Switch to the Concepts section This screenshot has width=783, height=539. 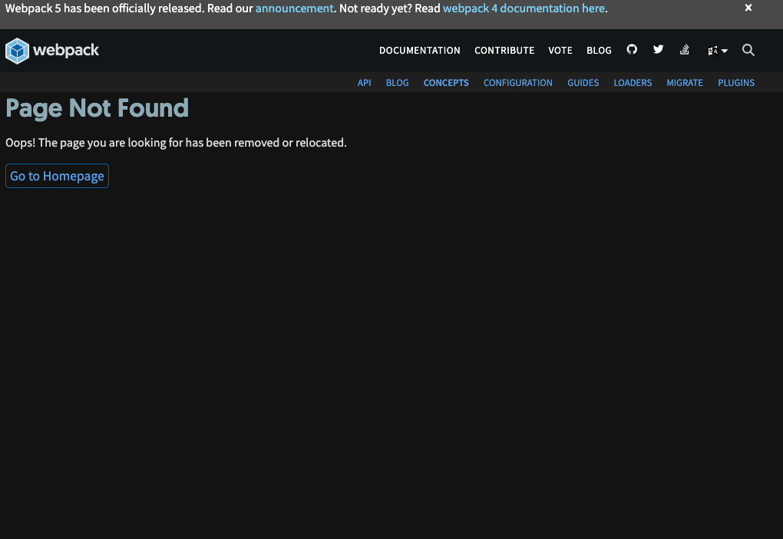pos(446,83)
